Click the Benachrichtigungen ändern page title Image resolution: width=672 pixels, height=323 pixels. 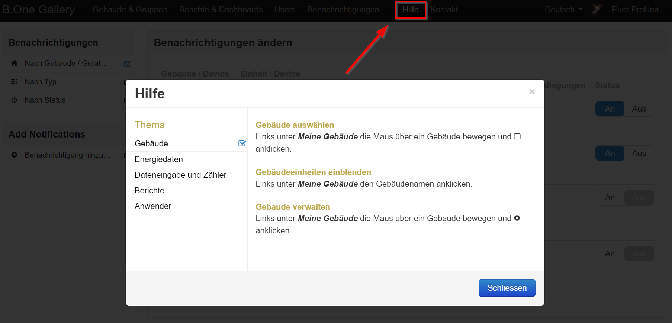click(x=223, y=43)
